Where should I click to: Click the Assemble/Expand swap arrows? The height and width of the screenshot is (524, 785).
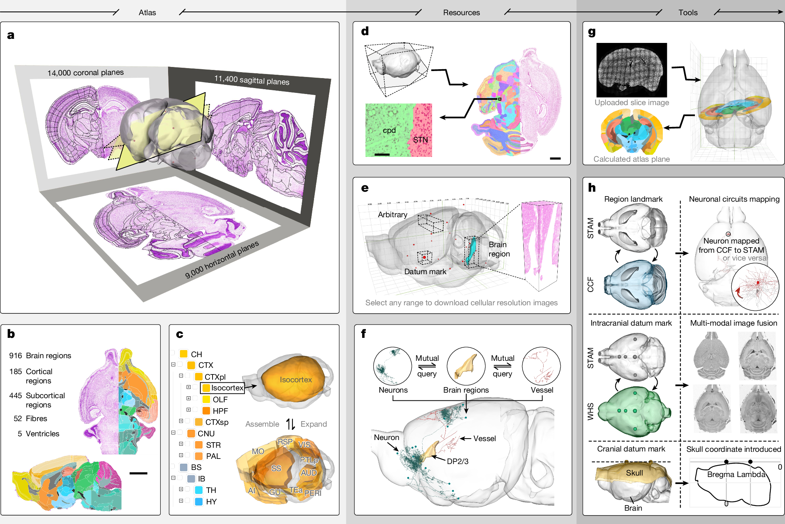290,424
